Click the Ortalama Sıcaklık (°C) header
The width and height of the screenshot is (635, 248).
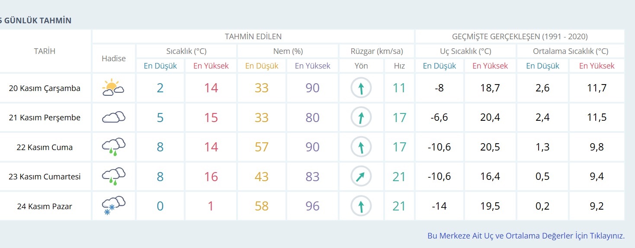(571, 51)
